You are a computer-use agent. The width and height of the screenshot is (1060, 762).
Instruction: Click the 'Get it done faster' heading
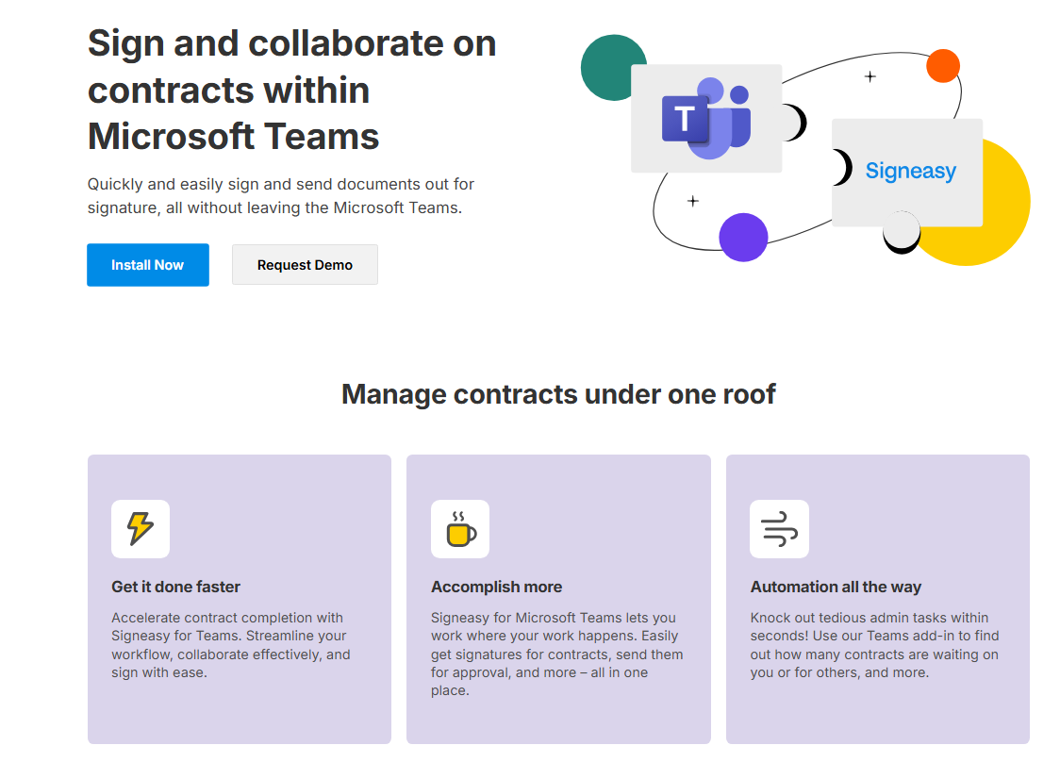(x=175, y=587)
